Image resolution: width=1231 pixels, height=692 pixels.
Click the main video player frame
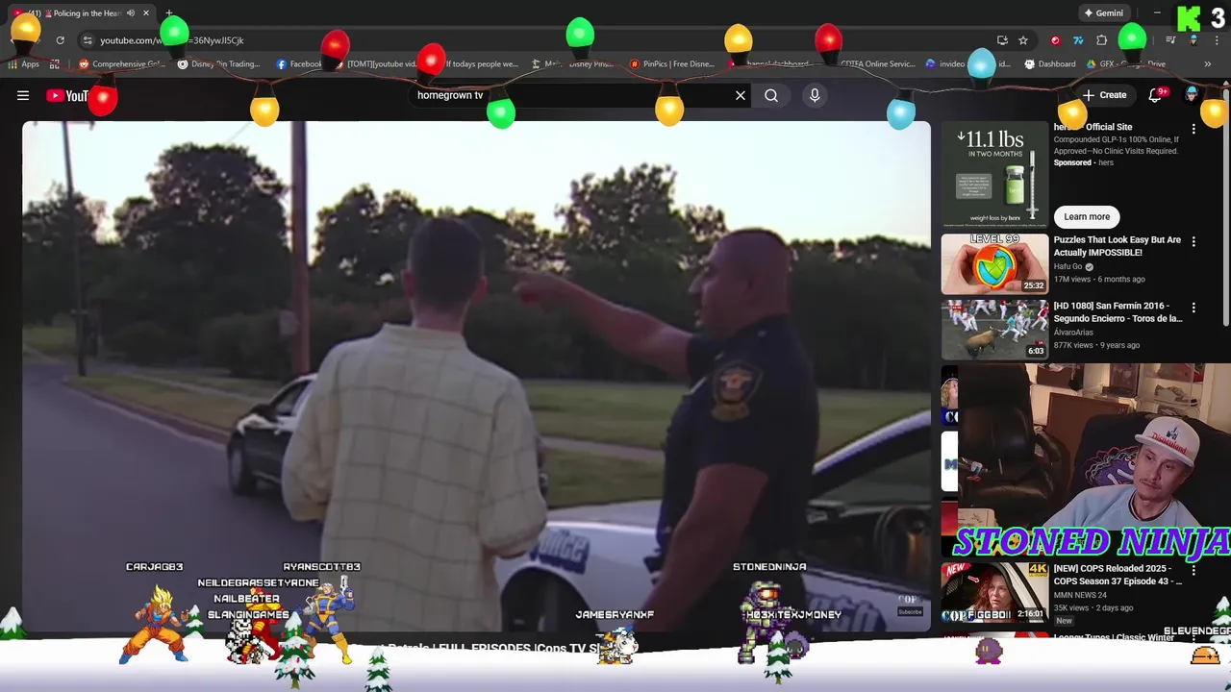pyautogui.click(x=476, y=376)
